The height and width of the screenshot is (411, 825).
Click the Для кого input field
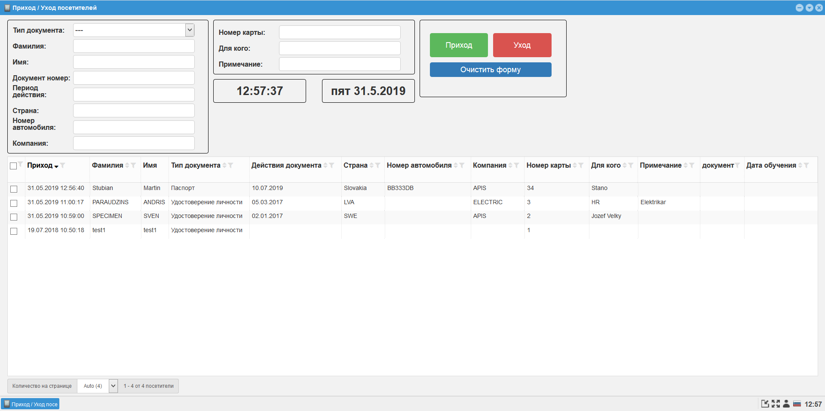tap(340, 48)
